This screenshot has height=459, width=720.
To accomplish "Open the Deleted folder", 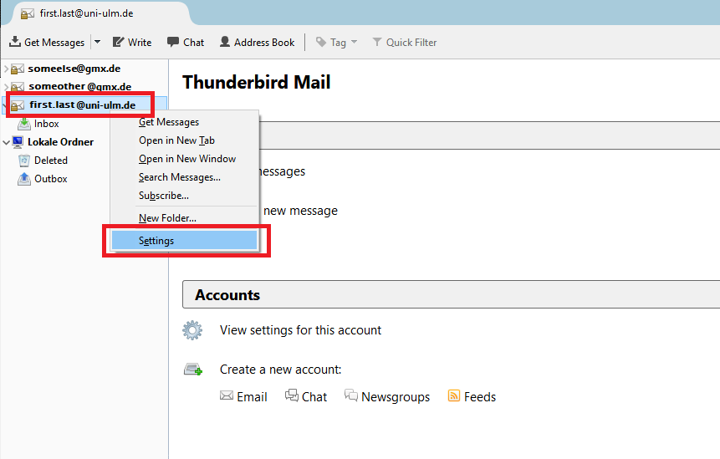I will (51, 161).
